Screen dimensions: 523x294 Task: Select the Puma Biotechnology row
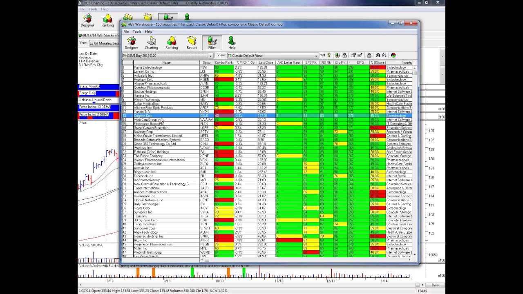click(x=267, y=67)
